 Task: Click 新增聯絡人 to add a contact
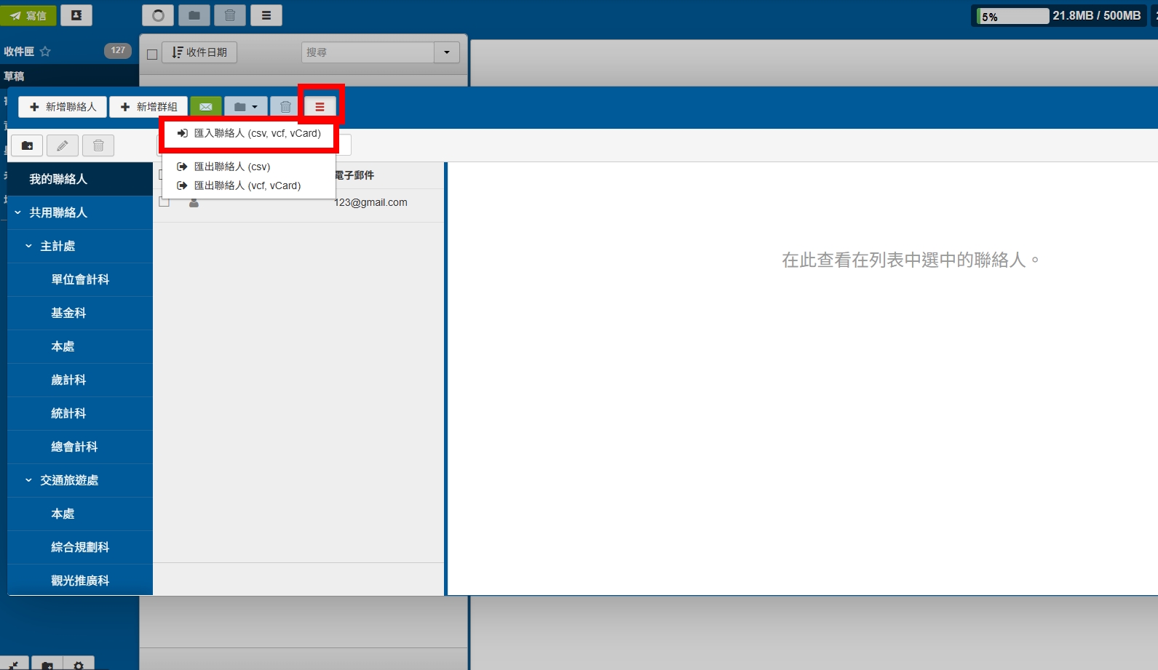[x=63, y=107]
